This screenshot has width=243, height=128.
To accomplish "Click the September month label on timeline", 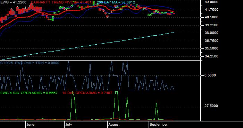I will [159, 125].
